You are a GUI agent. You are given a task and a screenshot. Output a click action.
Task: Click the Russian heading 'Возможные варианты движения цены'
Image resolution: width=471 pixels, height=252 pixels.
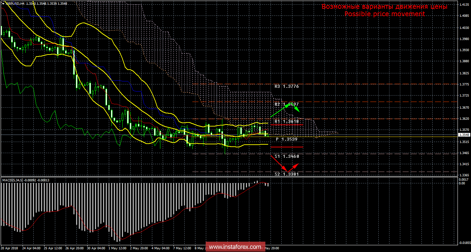tap(384, 7)
